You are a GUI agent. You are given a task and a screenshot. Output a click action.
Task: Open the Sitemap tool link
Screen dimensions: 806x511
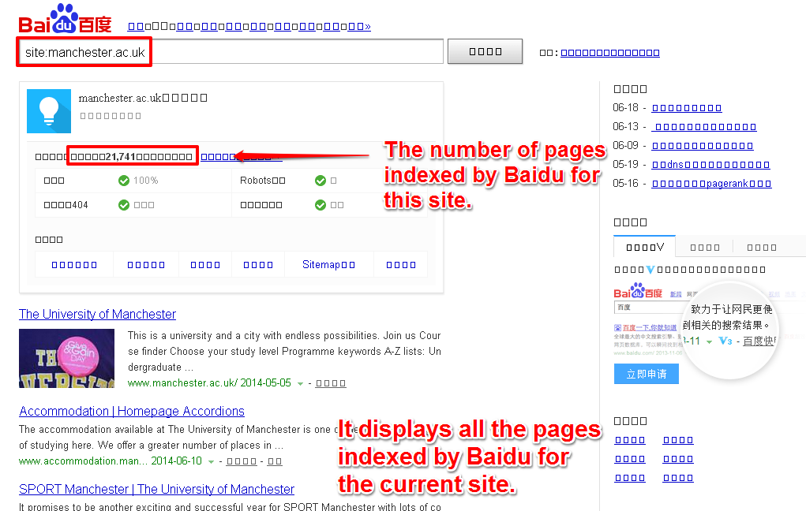click(328, 264)
